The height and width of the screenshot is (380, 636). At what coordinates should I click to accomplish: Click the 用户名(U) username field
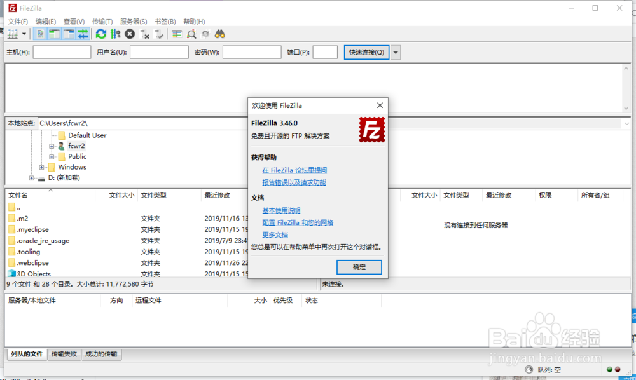159,52
